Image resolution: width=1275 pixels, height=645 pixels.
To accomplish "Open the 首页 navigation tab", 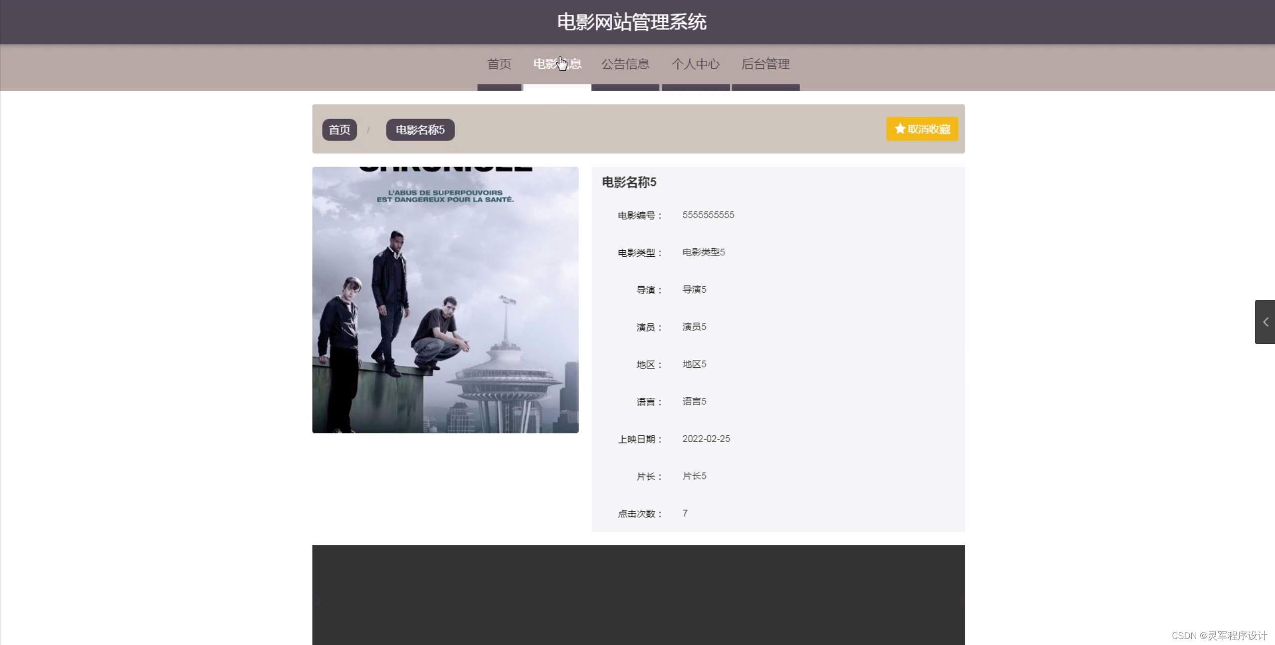I will click(x=499, y=64).
